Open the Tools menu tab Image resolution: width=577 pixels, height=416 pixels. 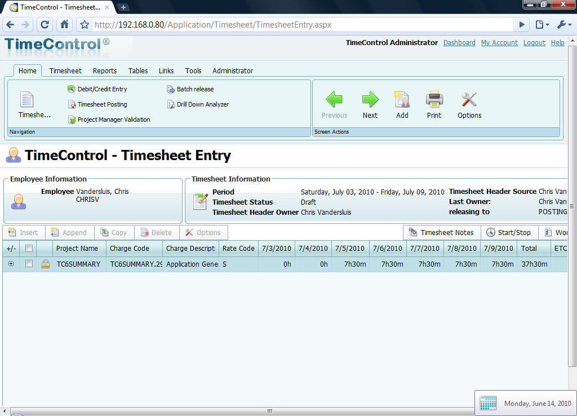[193, 70]
